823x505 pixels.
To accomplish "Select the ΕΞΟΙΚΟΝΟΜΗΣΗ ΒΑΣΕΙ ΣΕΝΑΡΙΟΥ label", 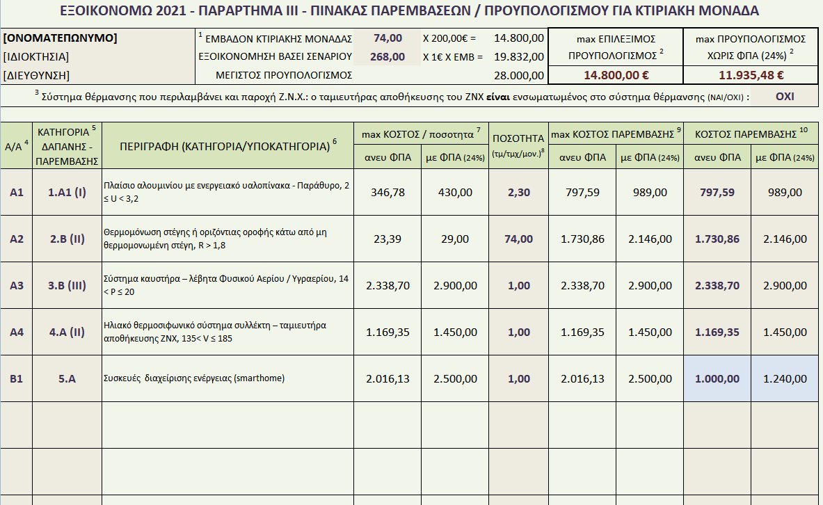I will point(275,57).
